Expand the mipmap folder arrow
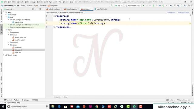The width and height of the screenshot is (194, 109). [8, 42]
